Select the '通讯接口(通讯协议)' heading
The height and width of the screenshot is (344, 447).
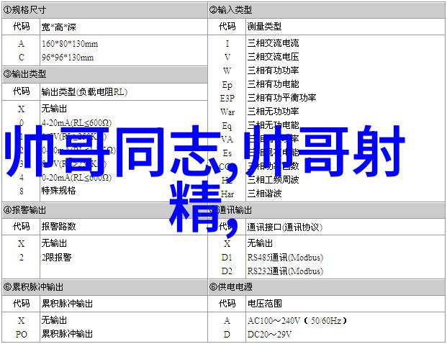point(285,227)
